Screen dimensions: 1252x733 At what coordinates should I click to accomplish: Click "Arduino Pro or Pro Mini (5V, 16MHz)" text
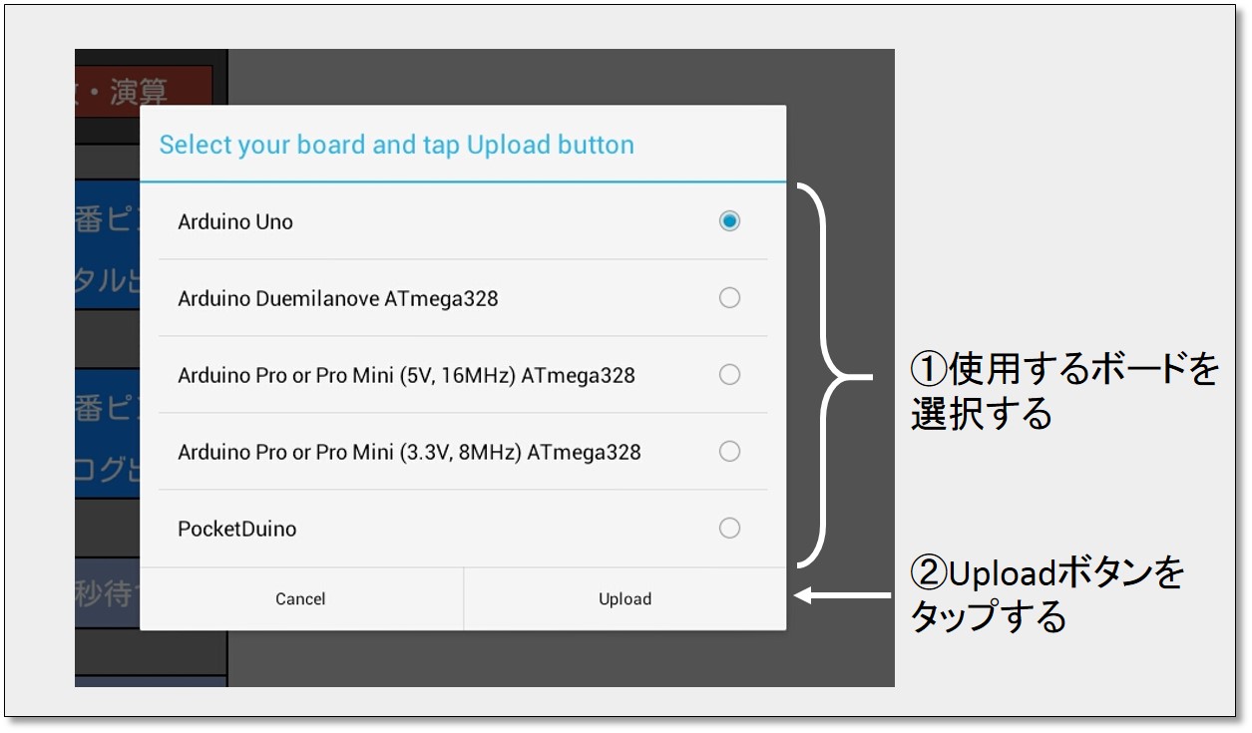347,376
